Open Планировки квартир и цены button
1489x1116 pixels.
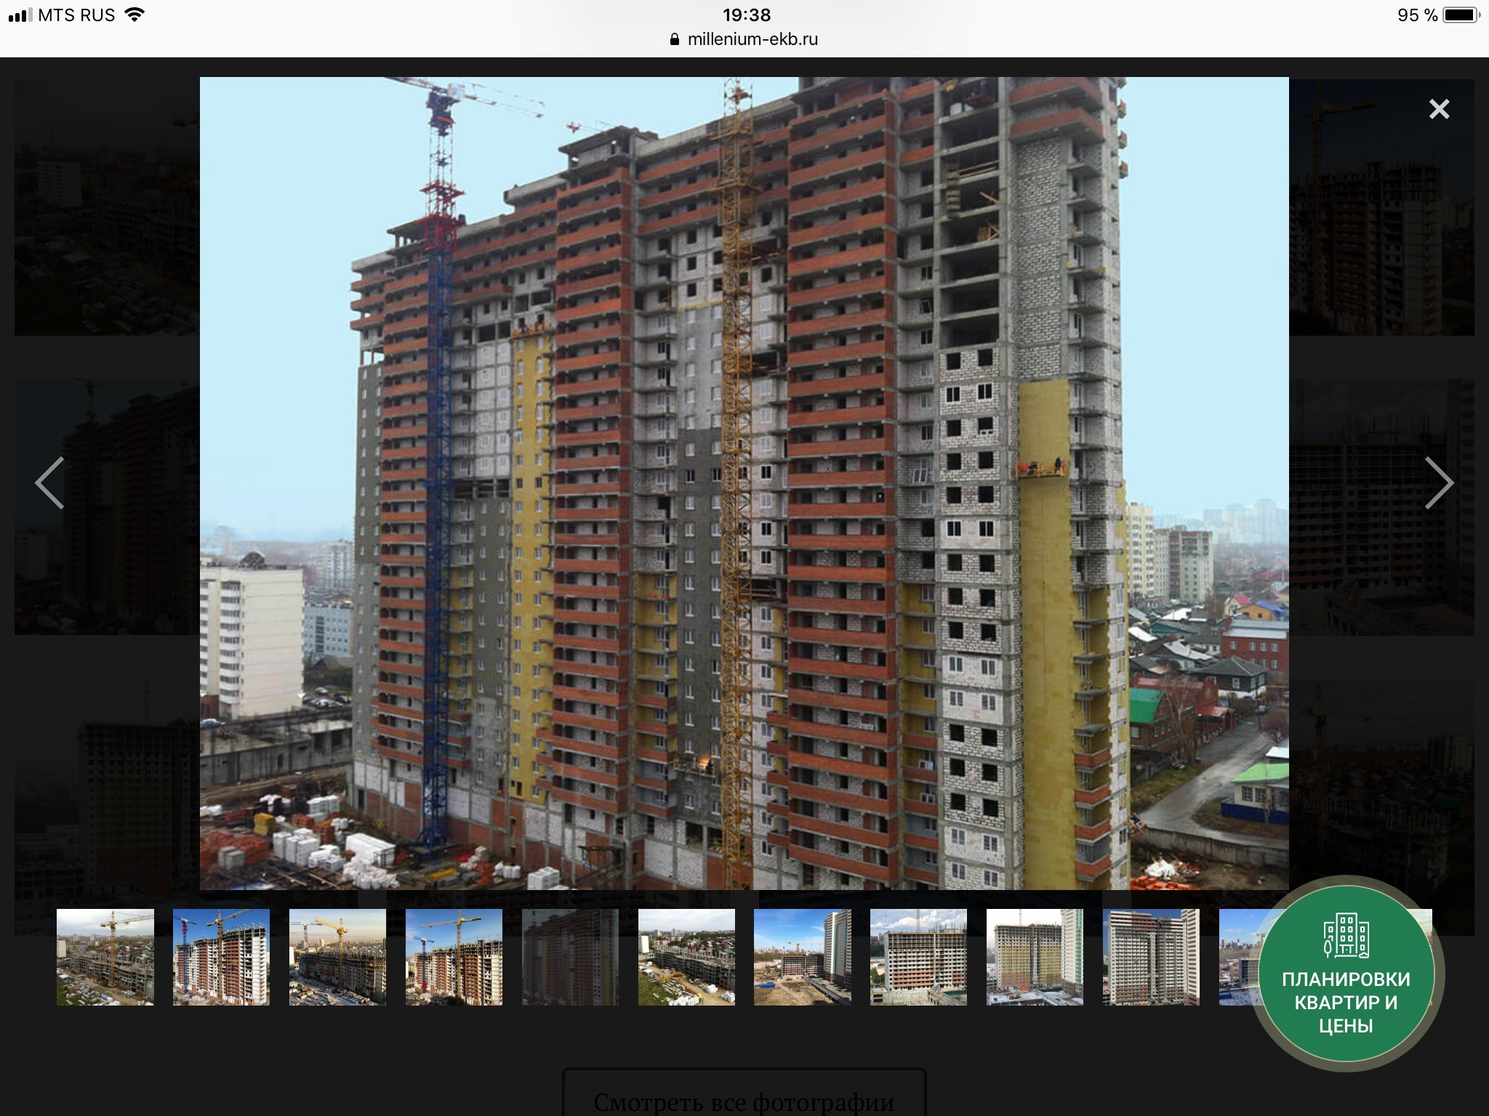coord(1346,1002)
